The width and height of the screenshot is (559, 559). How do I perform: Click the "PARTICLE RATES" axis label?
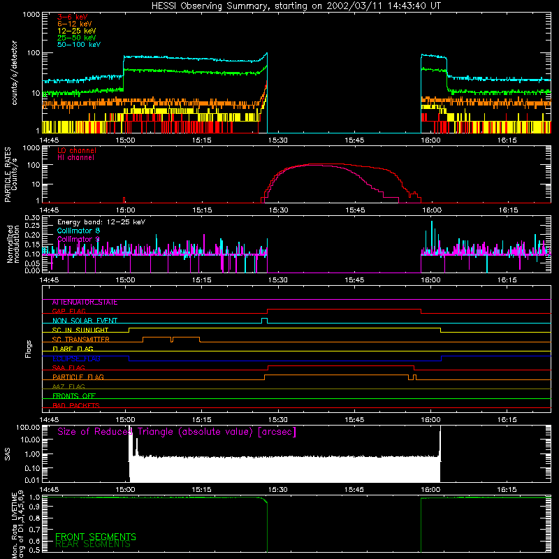tap(8, 175)
